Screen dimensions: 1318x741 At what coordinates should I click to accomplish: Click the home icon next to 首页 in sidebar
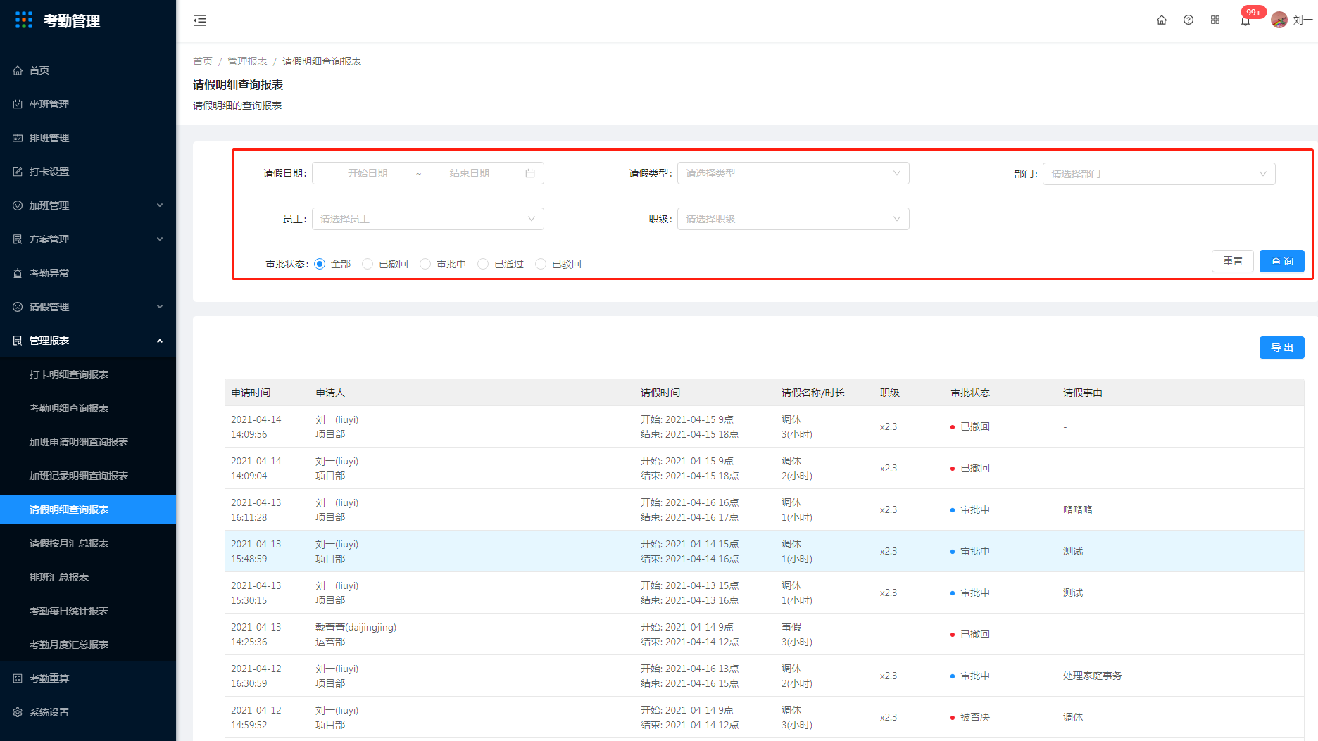tap(18, 70)
